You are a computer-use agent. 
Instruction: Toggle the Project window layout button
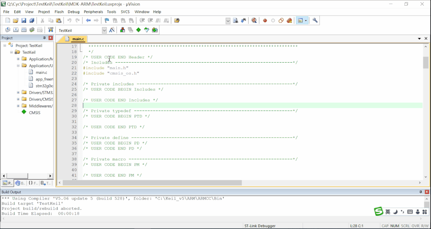(300, 21)
